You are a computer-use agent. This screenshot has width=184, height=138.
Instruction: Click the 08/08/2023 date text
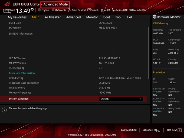(x=9, y=10)
